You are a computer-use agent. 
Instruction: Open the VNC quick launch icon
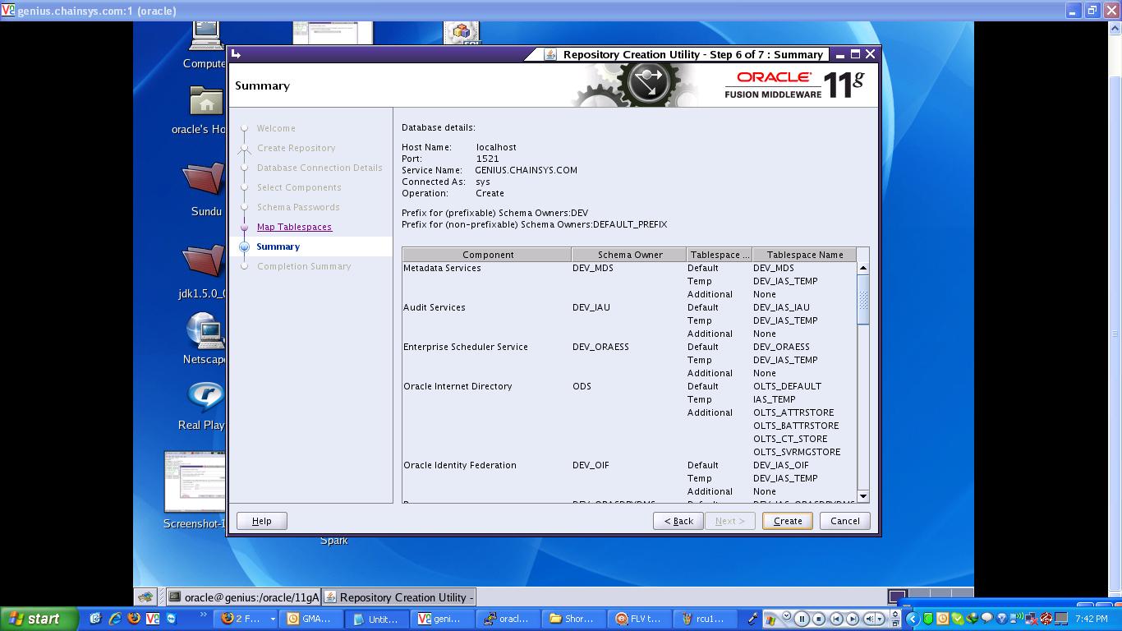click(153, 619)
